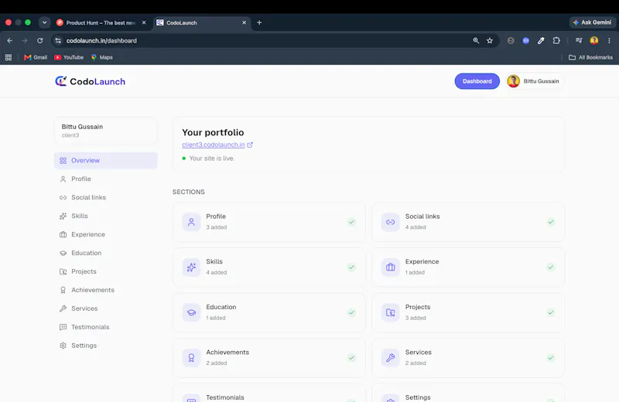The width and height of the screenshot is (619, 402).
Task: Click the Projects card checkmark
Action: click(551, 313)
